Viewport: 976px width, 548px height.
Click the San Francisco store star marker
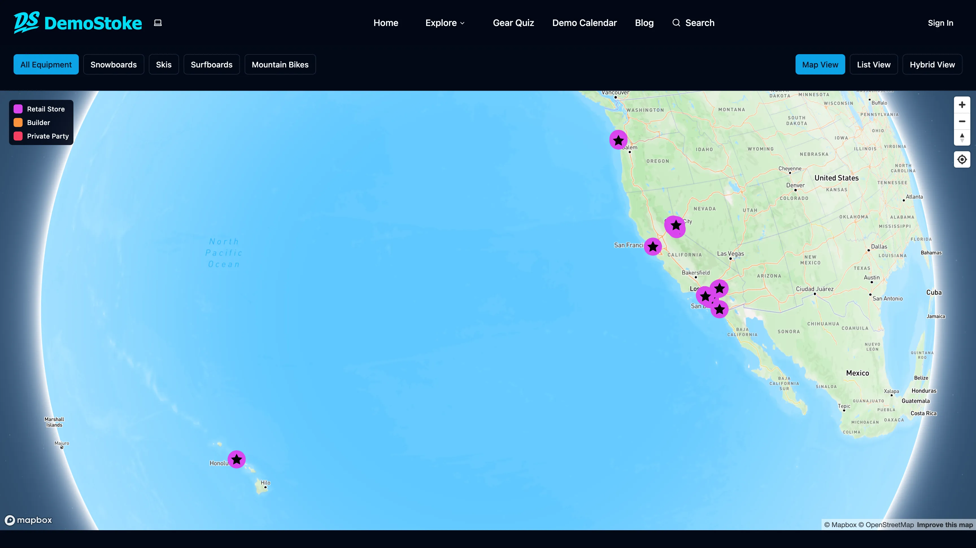tap(652, 247)
